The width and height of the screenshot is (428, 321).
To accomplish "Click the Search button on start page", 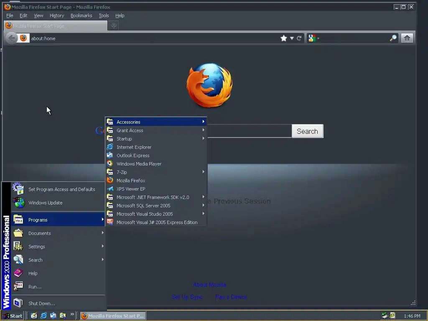I will [307, 131].
